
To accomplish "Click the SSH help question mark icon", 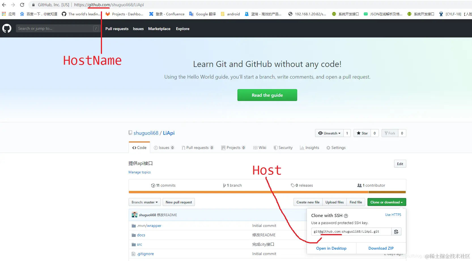I will coord(346,216).
